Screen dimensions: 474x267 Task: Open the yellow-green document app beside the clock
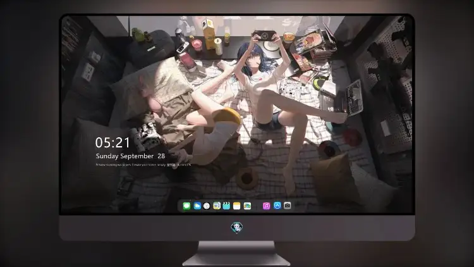coord(217,206)
